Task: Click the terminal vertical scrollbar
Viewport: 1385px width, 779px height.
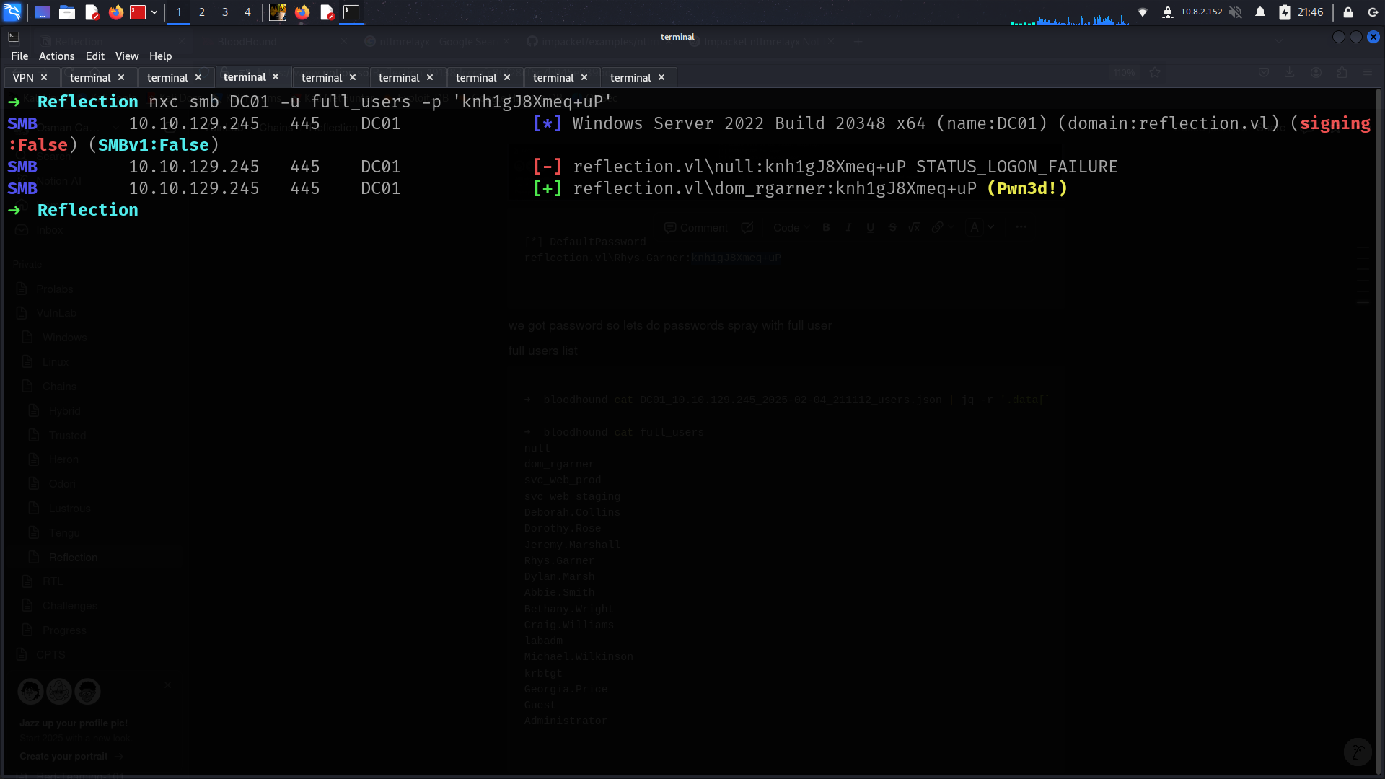Action: tap(1379, 431)
